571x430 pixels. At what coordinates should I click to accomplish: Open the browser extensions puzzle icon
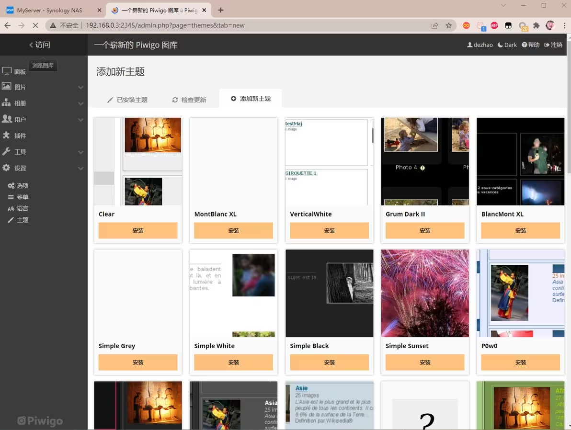pos(536,25)
